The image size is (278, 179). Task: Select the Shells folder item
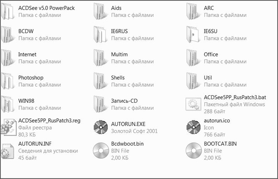click(x=123, y=81)
